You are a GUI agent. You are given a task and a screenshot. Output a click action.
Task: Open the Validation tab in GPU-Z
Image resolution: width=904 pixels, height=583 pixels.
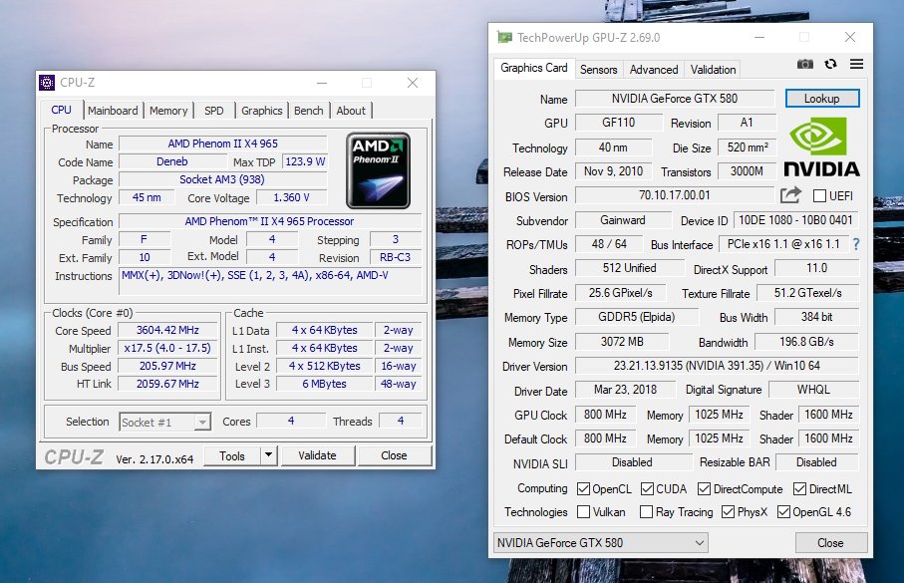[714, 69]
